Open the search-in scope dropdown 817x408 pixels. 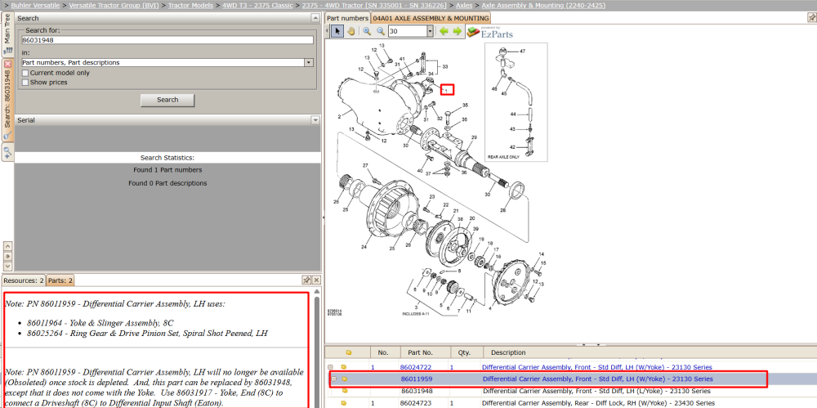pos(309,63)
